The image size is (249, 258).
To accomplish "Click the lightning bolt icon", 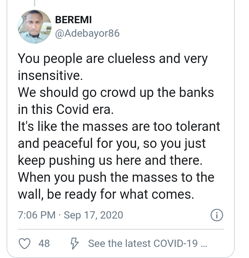I will point(74,243).
